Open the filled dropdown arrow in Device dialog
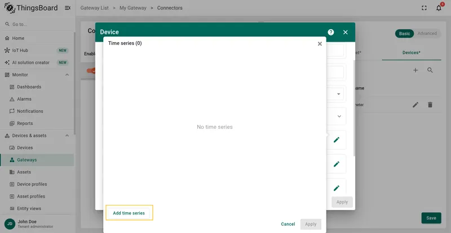The height and width of the screenshot is (233, 451). (339, 94)
